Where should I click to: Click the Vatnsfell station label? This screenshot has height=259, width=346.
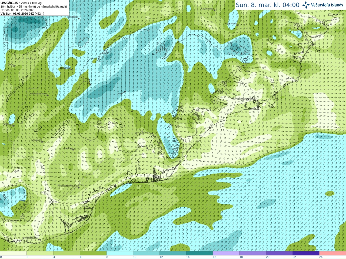point(8,124)
